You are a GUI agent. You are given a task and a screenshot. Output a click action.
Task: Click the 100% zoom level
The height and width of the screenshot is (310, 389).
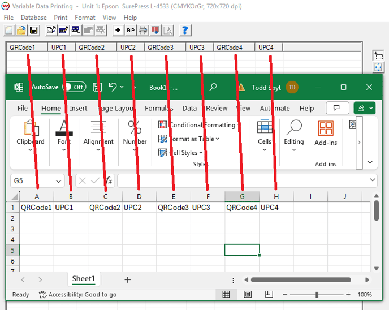tap(365, 295)
